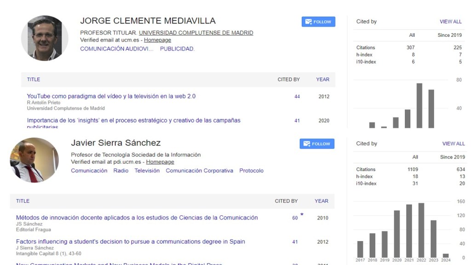This screenshot has width=471, height=265.
Task: Select the Publicidad interest tag
Action: 177,49
